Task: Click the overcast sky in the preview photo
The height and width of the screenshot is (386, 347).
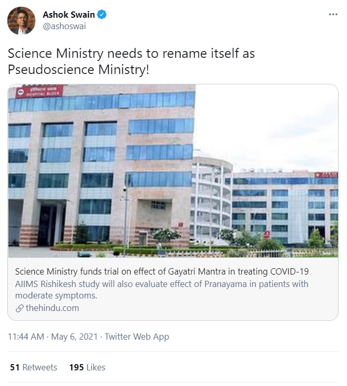Action: coord(271,125)
